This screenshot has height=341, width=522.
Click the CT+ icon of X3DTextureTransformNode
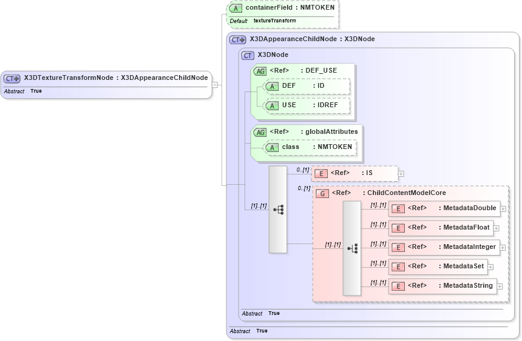click(x=12, y=79)
